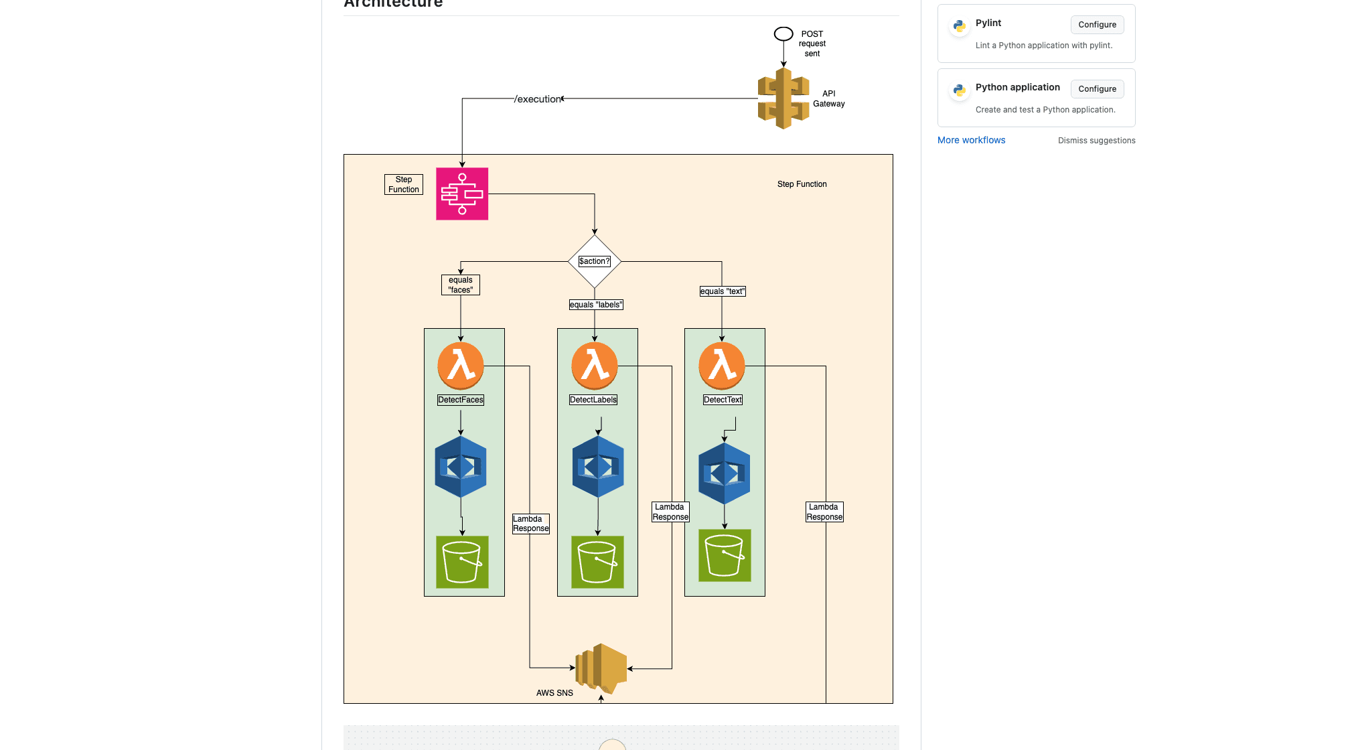Click the Rekognition icon under DetectFaces

point(461,467)
